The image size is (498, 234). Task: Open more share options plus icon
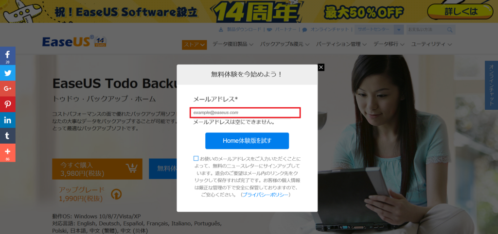pos(8,153)
